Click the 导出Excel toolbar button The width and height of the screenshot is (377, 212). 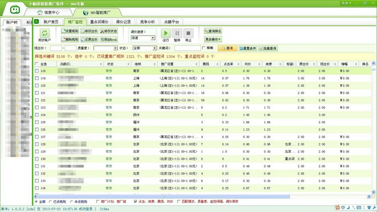109,39
